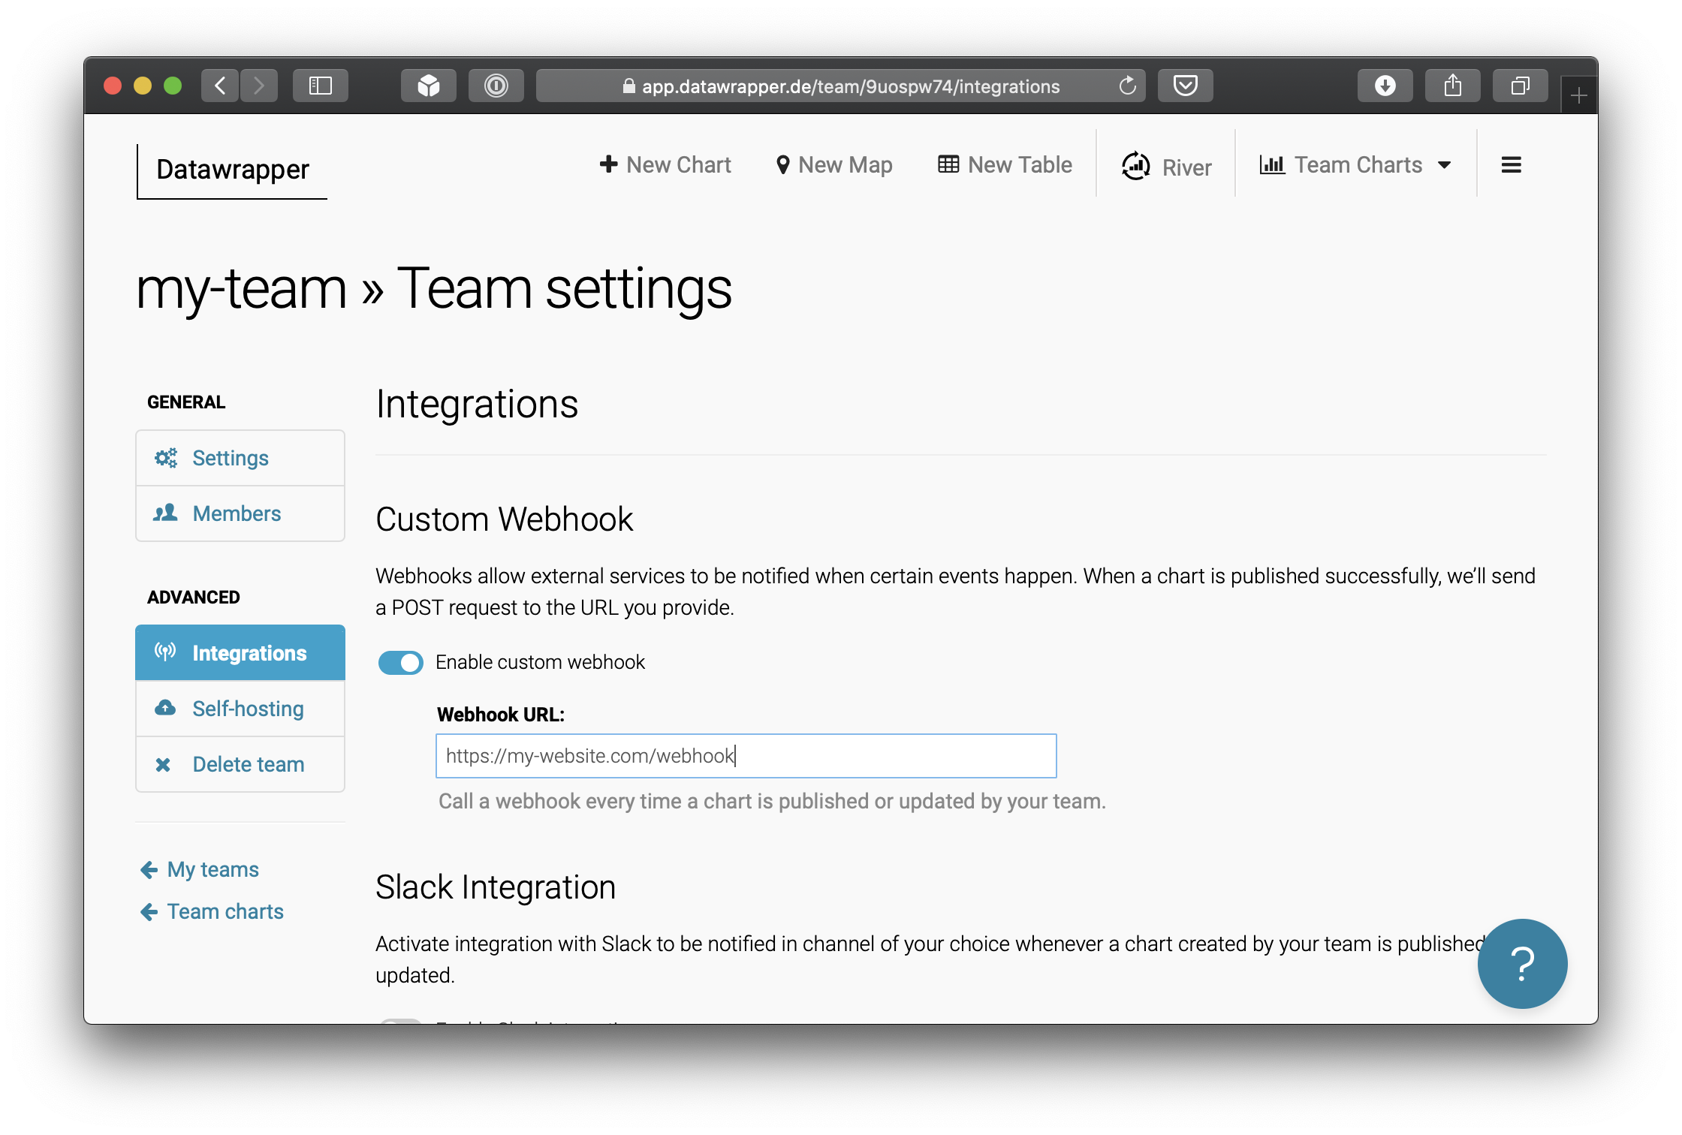The height and width of the screenshot is (1135, 1682).
Task: Open Safari downloads icon
Action: click(1385, 86)
